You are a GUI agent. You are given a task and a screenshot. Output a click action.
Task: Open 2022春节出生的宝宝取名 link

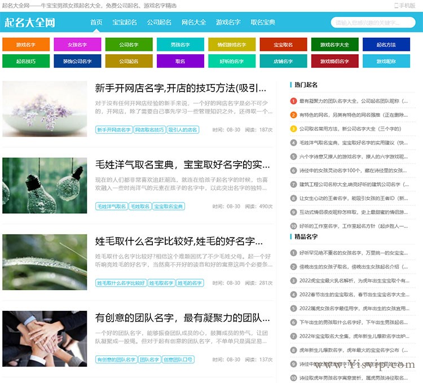354,294
